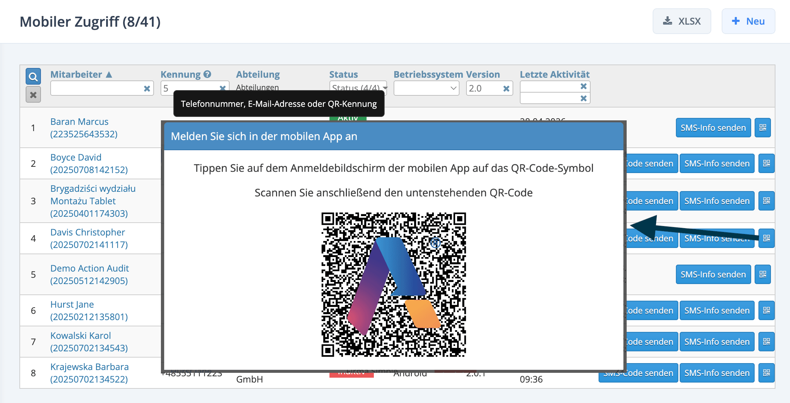Show QR code for Boyce David

click(766, 163)
